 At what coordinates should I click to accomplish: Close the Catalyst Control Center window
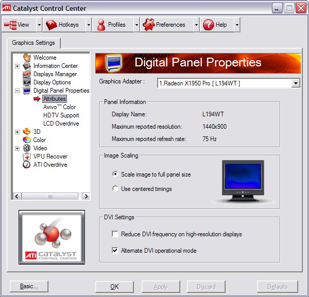(x=301, y=8)
